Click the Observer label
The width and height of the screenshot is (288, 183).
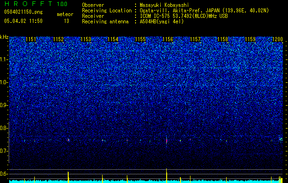point(93,5)
